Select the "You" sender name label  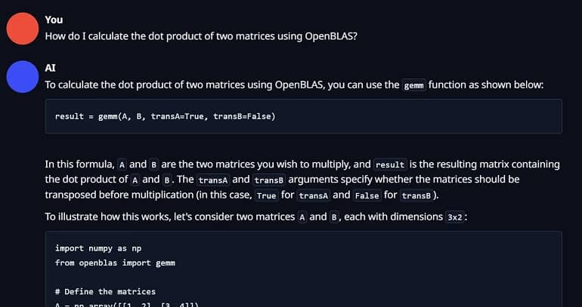click(x=54, y=20)
